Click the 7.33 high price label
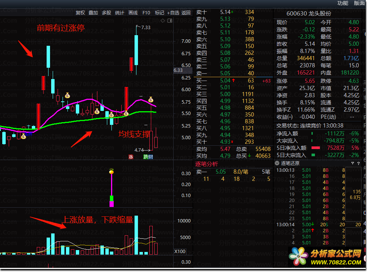Screen dimensions: 368x272 pos(146,27)
